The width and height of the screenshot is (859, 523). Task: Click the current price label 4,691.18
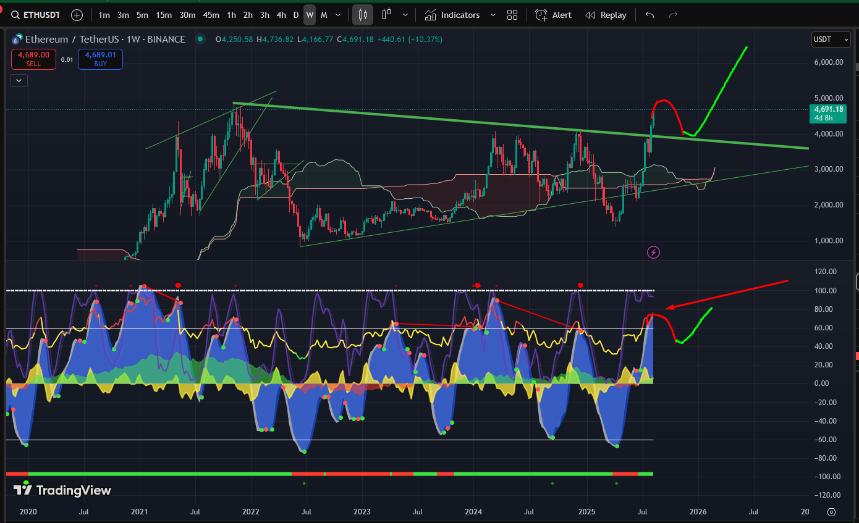coord(827,113)
